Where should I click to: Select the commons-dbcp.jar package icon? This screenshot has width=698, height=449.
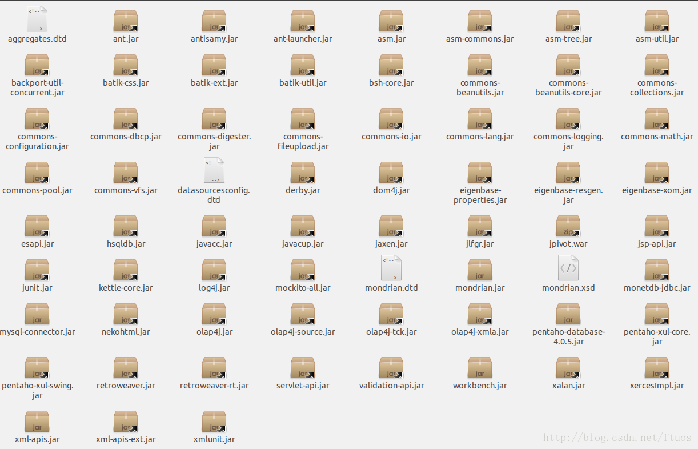126,119
